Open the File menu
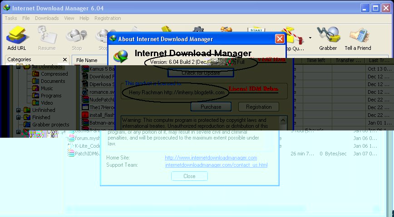Screen dimensions: 394x217 [26, 18]
